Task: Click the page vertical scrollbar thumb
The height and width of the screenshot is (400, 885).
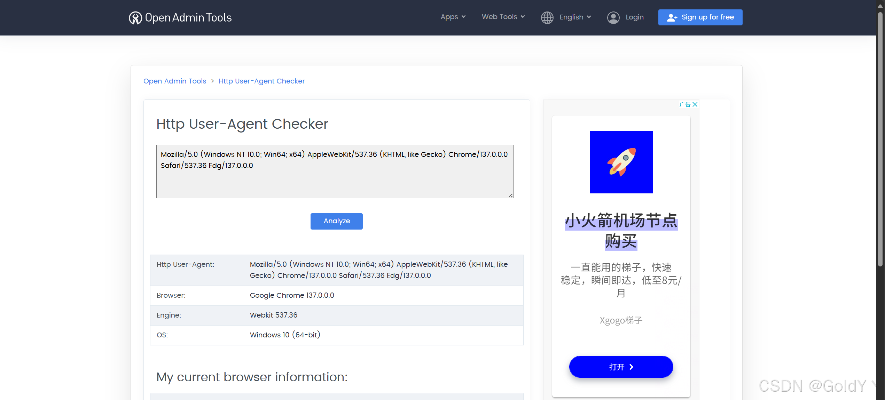Action: (880, 139)
